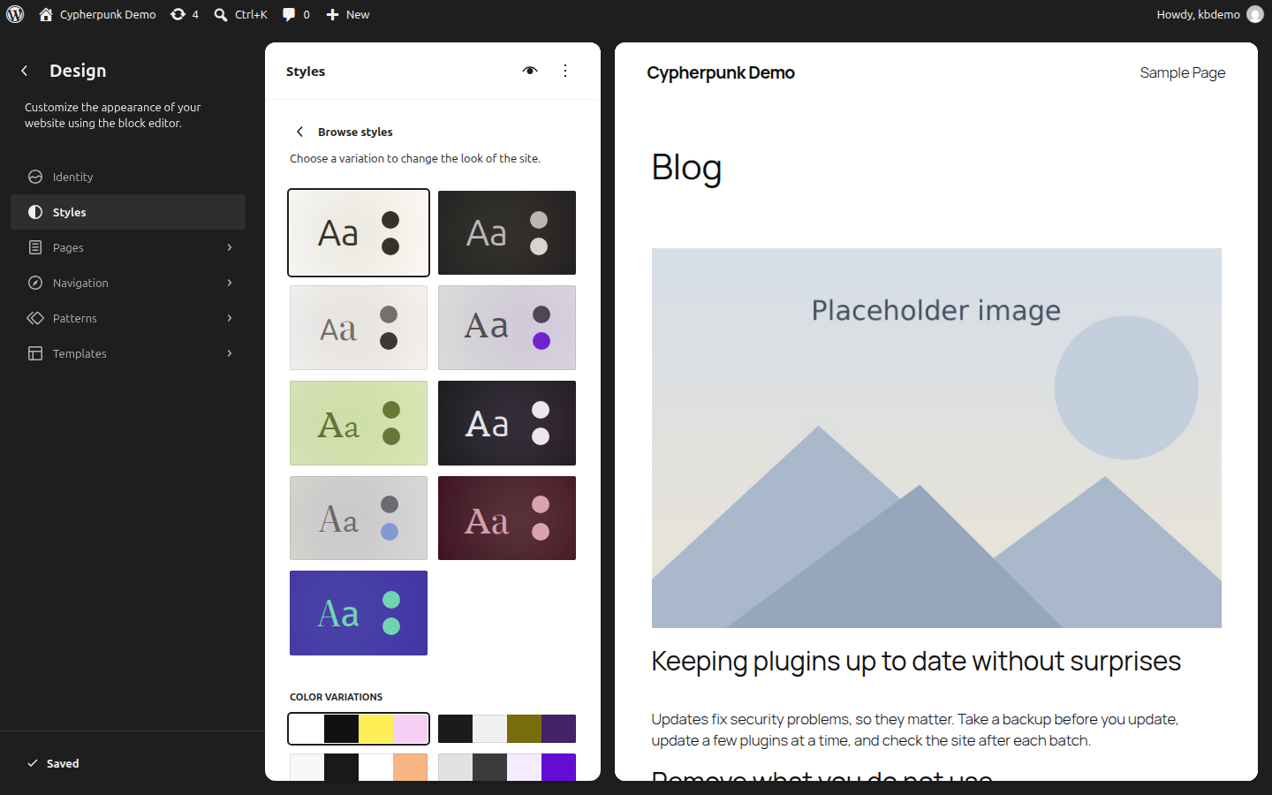Select black-white-olive-purple color variation

507,729
